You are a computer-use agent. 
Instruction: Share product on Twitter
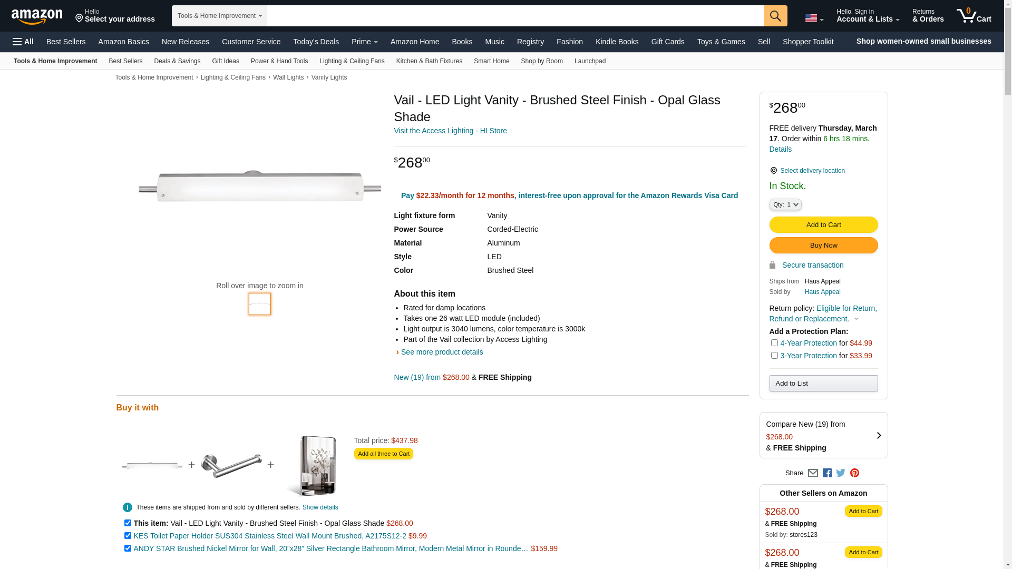[x=841, y=473]
